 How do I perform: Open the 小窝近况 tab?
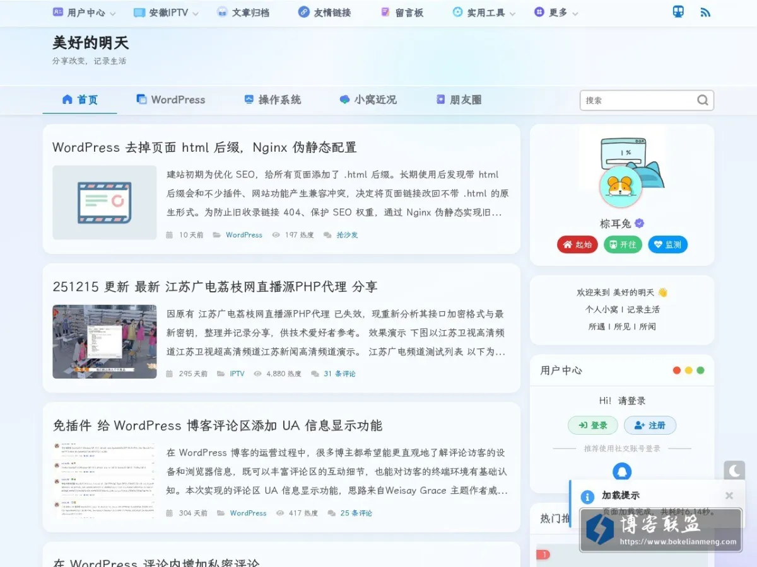[368, 100]
